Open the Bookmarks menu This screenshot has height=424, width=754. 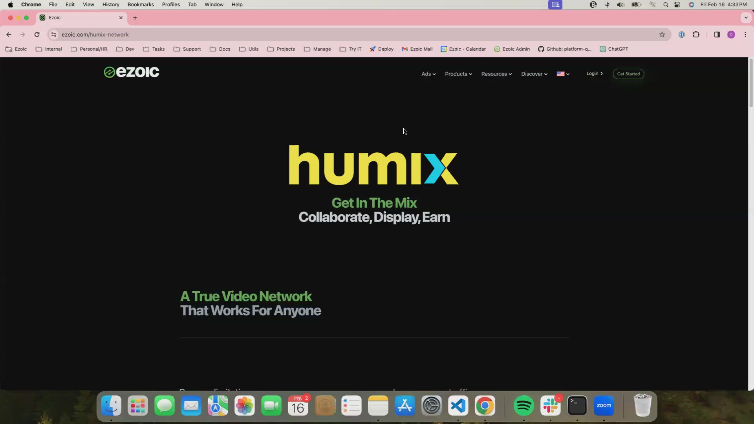[141, 4]
